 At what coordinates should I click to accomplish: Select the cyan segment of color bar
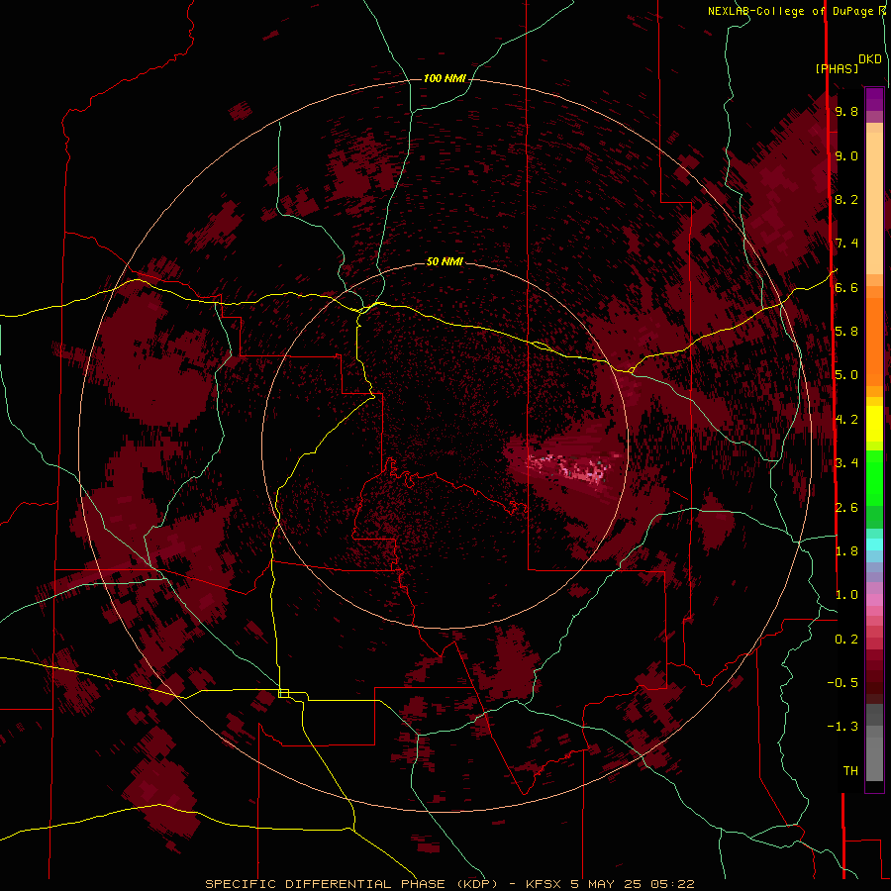[874, 544]
